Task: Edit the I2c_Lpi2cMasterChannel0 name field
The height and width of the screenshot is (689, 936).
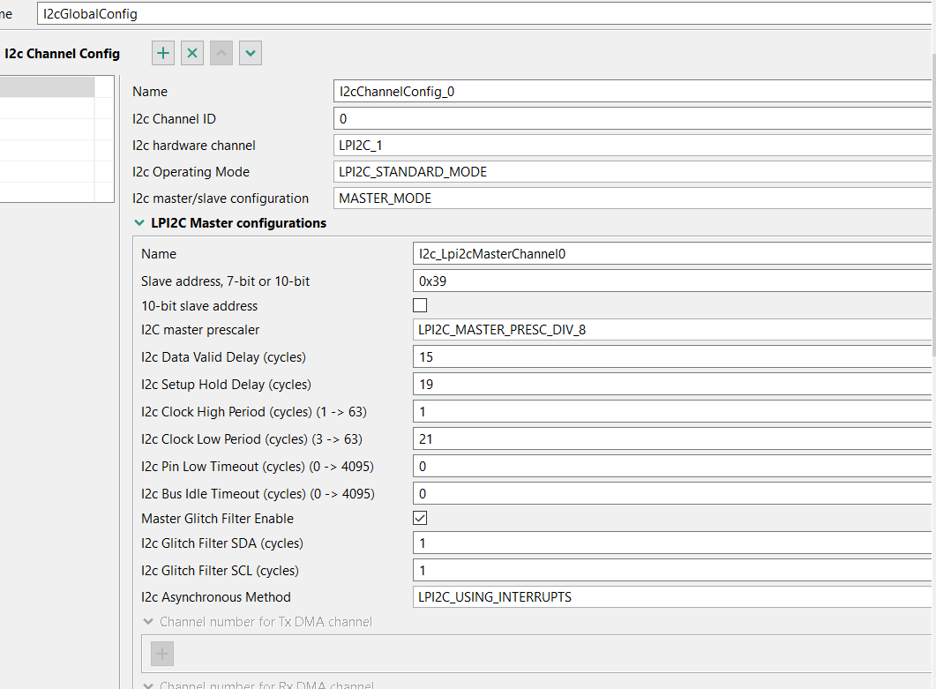Action: [x=673, y=254]
